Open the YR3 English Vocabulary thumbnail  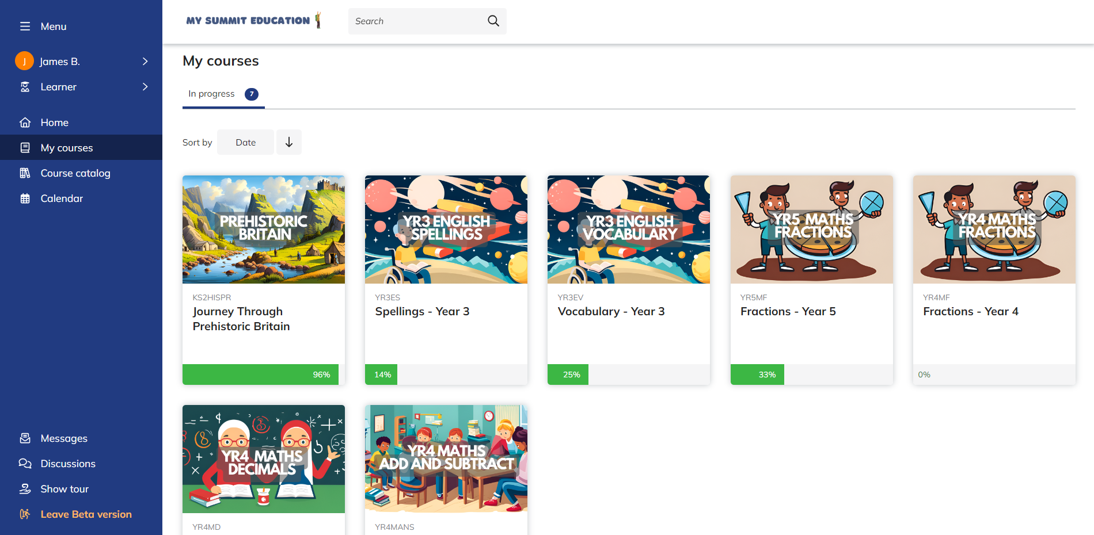(629, 230)
